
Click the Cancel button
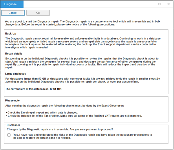pos(13,13)
